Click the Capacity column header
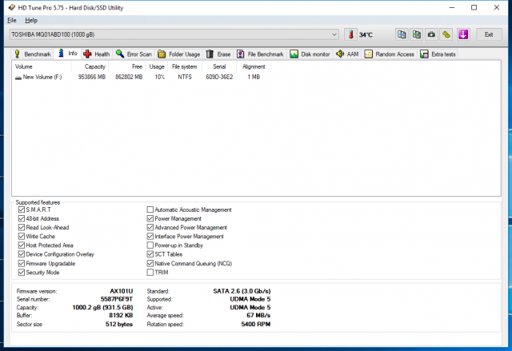This screenshot has height=351, width=512. [x=94, y=66]
